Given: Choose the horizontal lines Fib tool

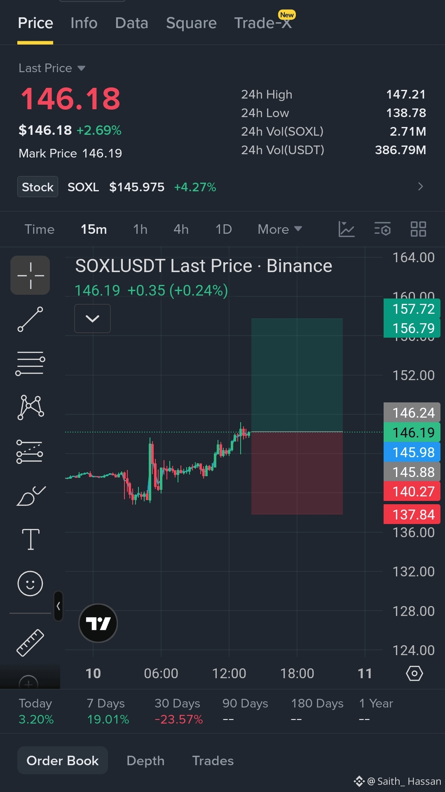Looking at the screenshot, I should (x=30, y=363).
